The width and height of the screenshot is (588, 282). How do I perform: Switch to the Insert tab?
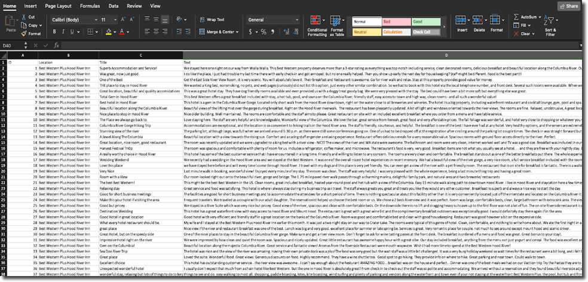[x=30, y=6]
